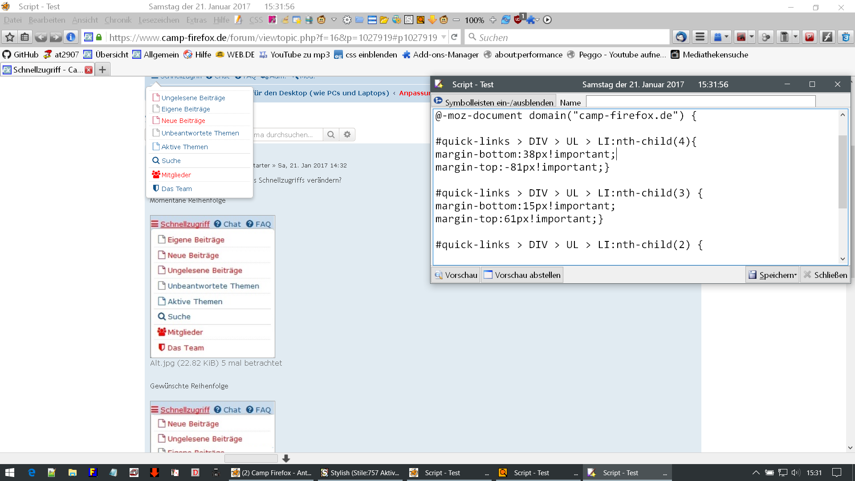Screen dimensions: 855x481
Task: Open the Extras menu
Action: (196, 20)
